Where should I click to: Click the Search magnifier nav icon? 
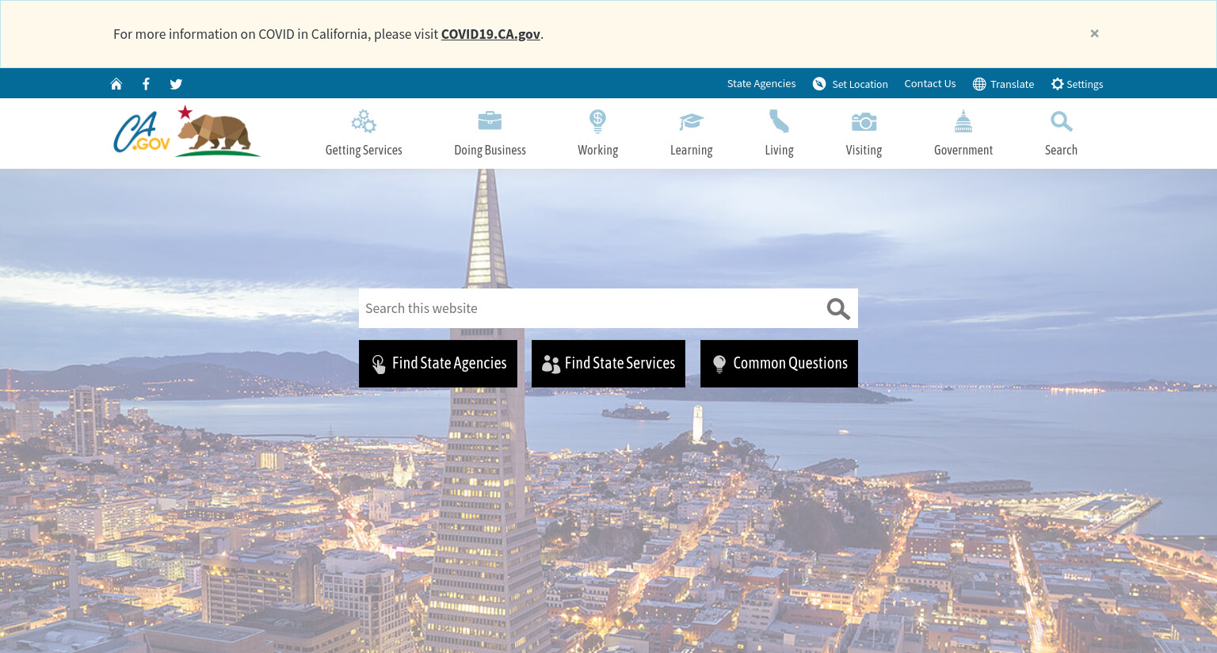(x=1061, y=121)
